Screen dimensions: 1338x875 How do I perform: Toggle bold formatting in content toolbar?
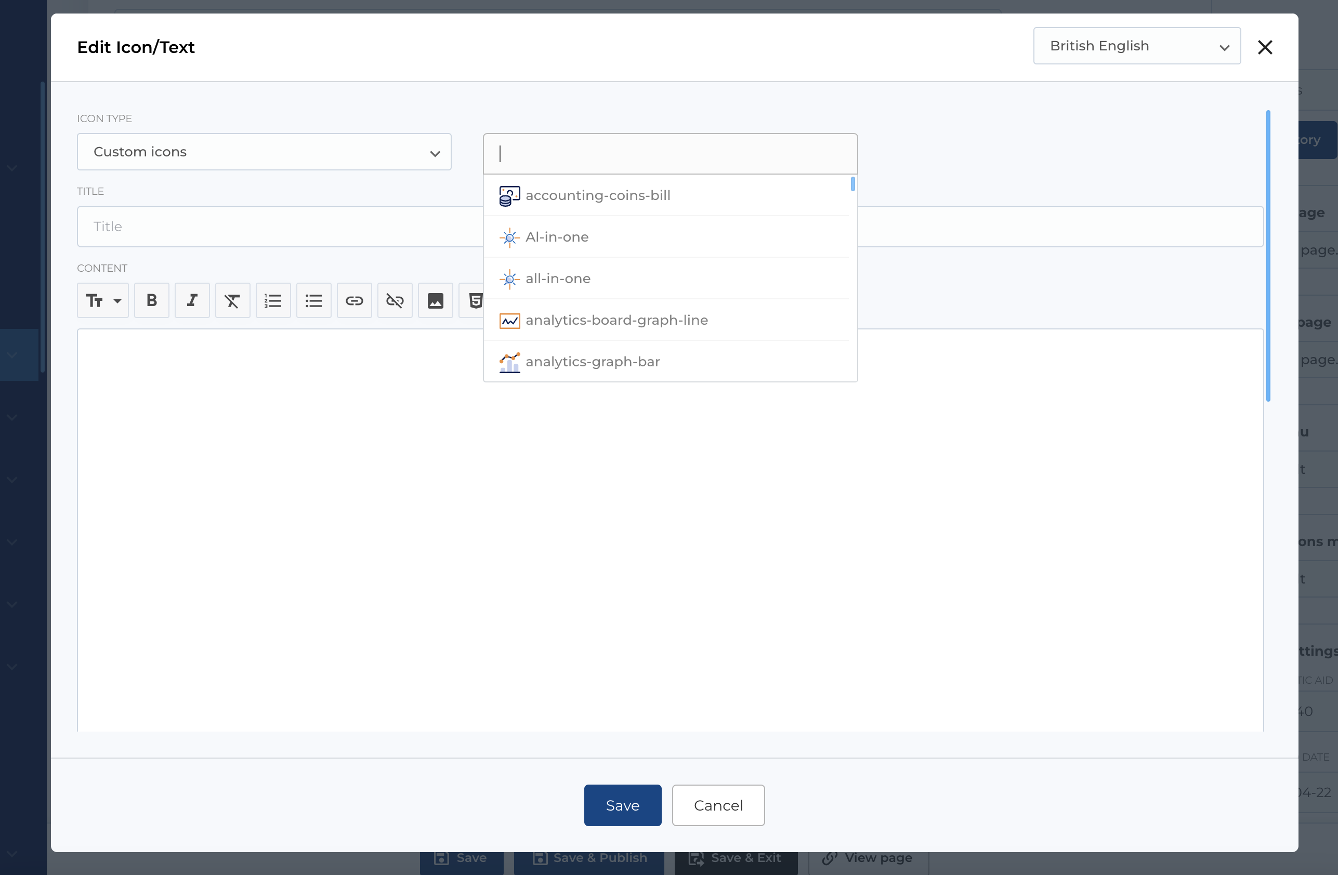151,301
